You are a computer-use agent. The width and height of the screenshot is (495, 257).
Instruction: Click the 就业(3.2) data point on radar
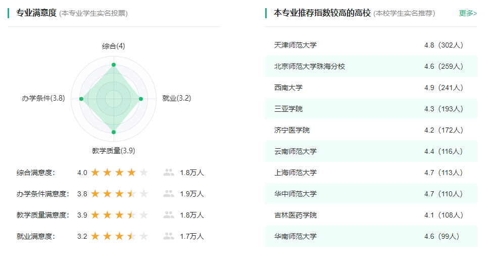[x=141, y=99]
